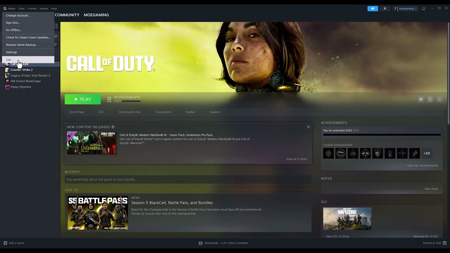Open the announcements megaphone button

click(x=373, y=8)
